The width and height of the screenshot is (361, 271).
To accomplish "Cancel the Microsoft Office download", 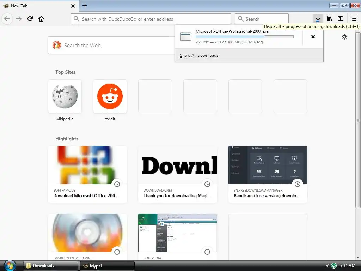I will tap(313, 37).
